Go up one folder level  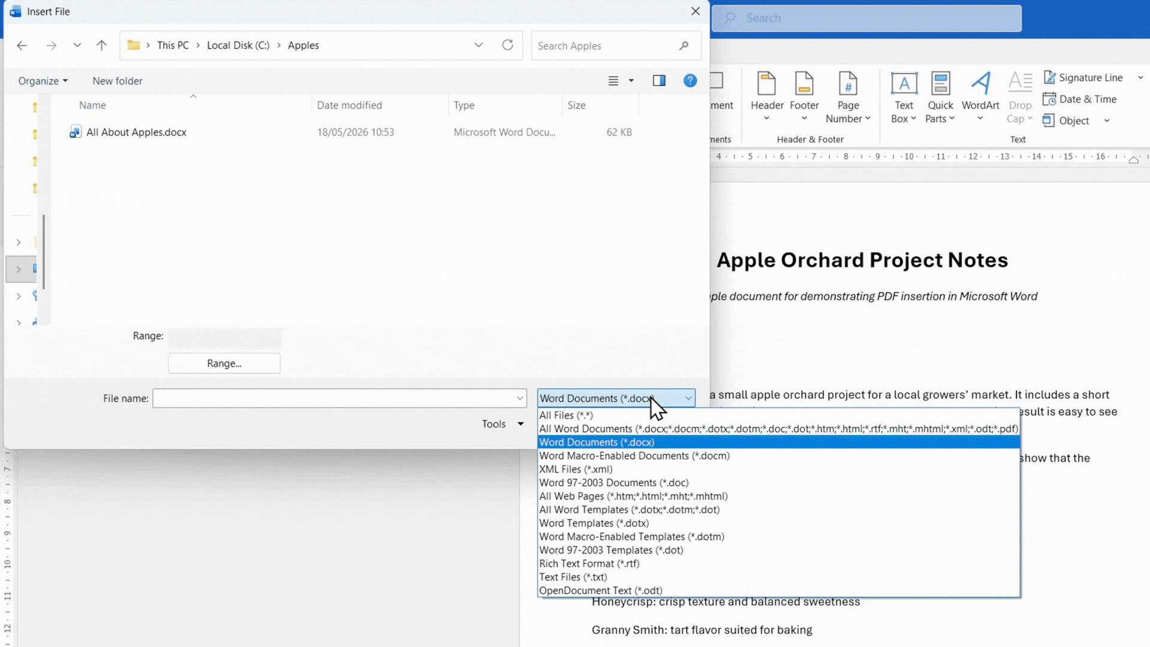[x=102, y=46]
